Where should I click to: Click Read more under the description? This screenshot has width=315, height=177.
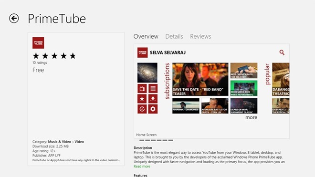(142, 167)
